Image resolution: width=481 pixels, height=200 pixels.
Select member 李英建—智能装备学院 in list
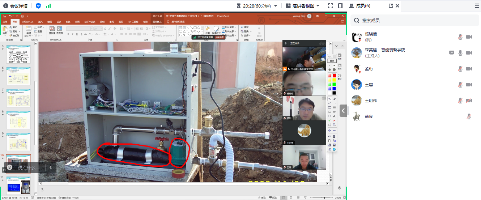(385, 50)
